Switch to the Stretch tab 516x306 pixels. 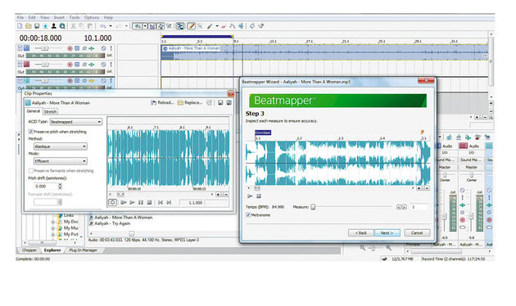pos(50,112)
